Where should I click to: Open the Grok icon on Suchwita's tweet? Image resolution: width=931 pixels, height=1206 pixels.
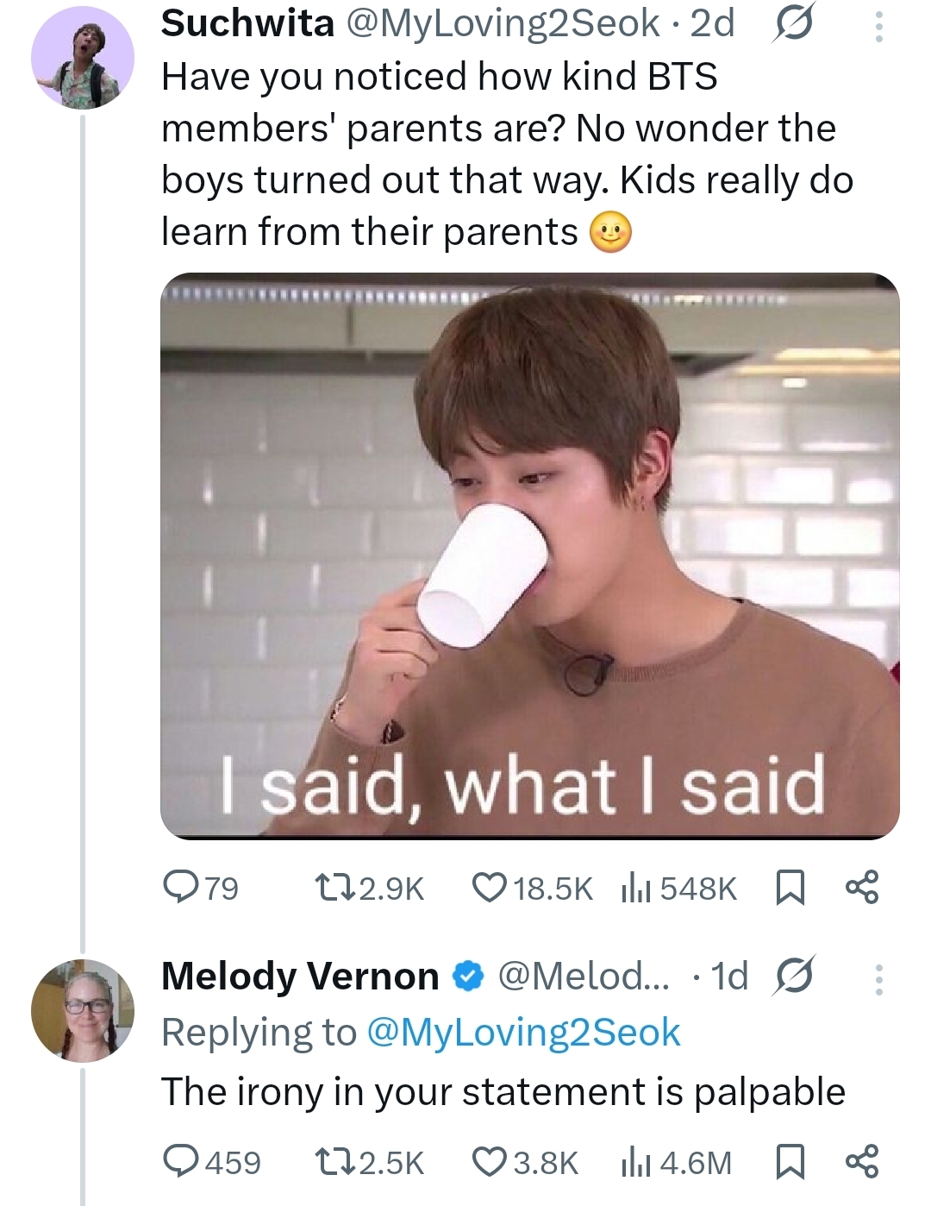tap(791, 26)
